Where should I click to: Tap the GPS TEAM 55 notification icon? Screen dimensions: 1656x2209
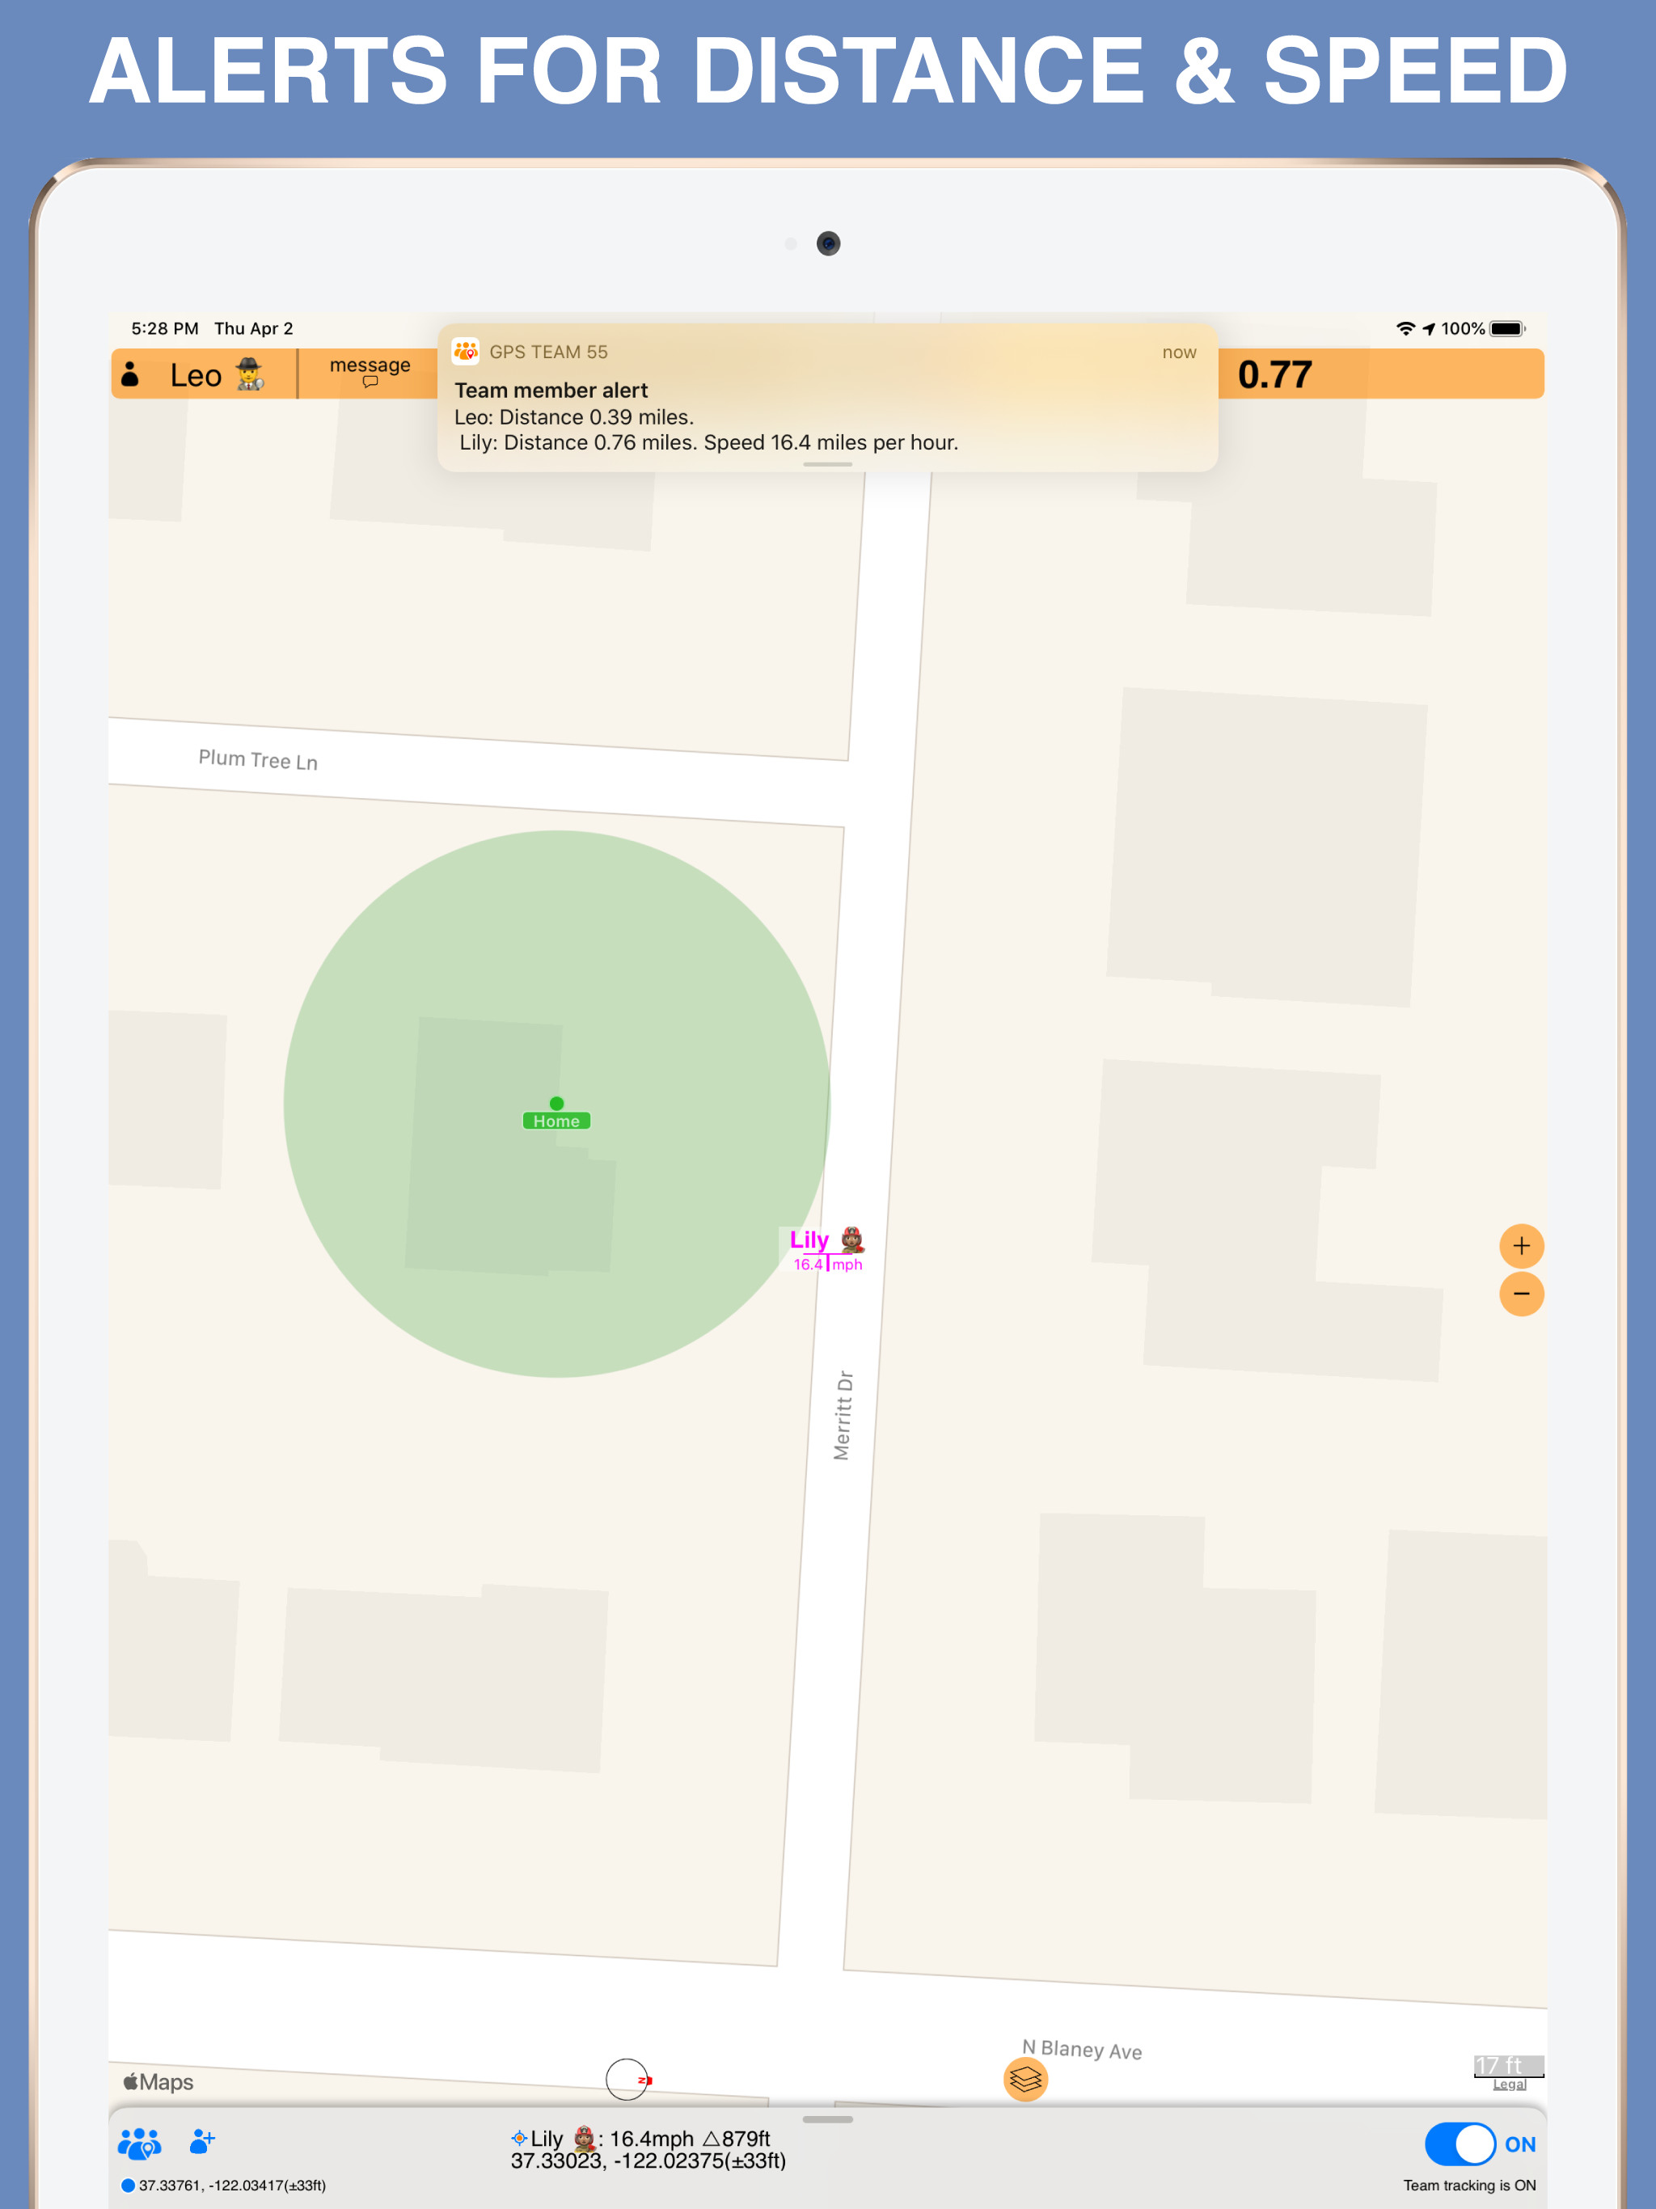point(466,352)
